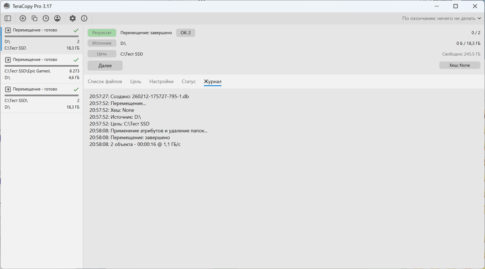Click move icon of C:\Тест SSD\ to D:\ task
The image size is (485, 269).
pos(8,89)
